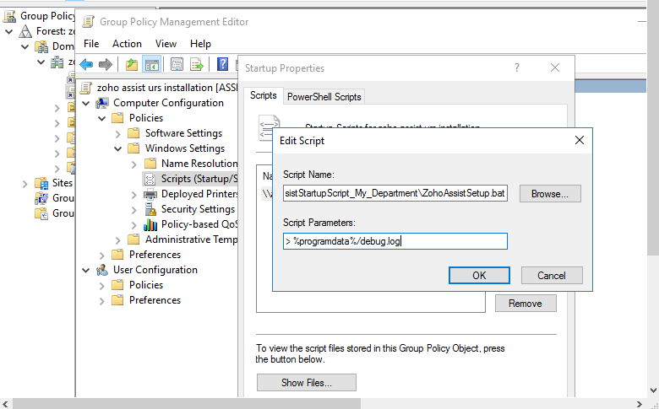Expand the Security Settings node

(134, 210)
